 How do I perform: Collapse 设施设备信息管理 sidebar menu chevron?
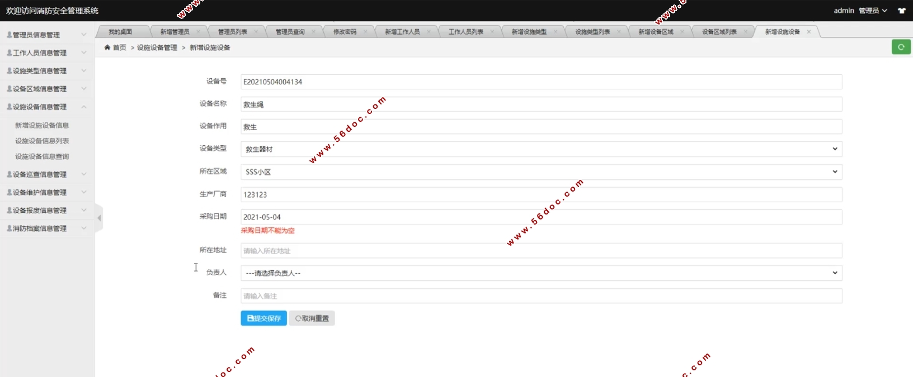(84, 107)
